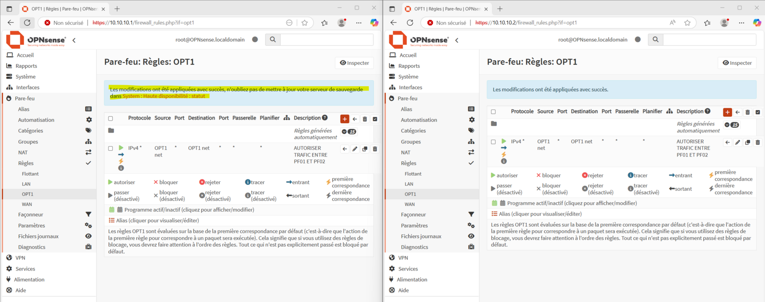The height and width of the screenshot is (302, 765).
Task: Click the rule's move arrow icon on 10.10.10.2
Action: click(x=727, y=142)
